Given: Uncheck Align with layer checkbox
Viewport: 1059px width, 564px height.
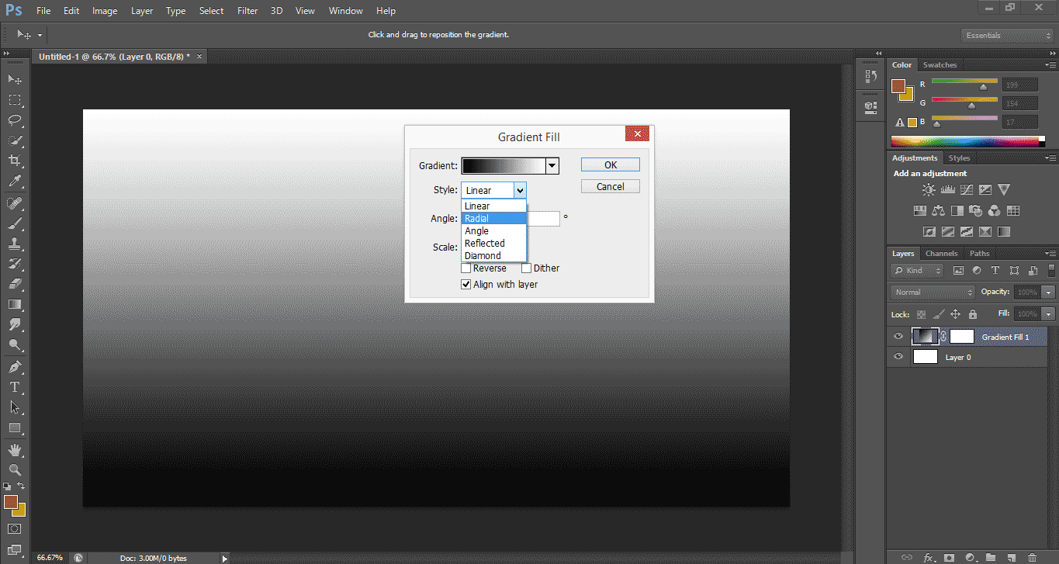Looking at the screenshot, I should click(466, 285).
